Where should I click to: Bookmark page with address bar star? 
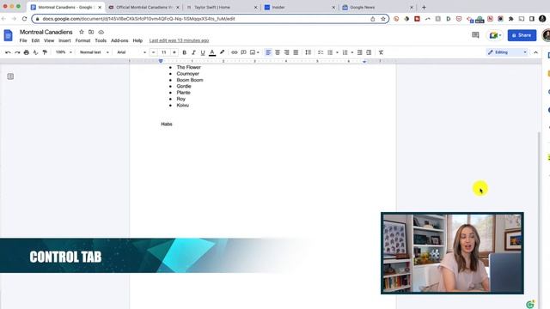[383, 19]
